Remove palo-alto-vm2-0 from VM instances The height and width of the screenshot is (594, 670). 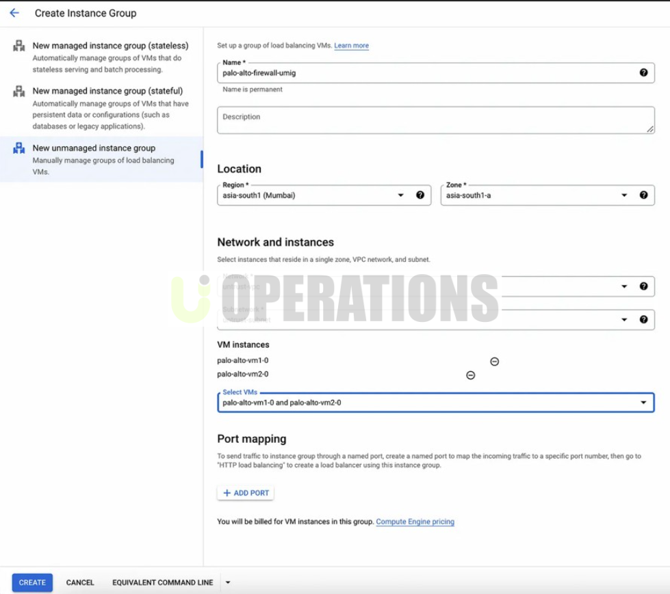[x=470, y=375]
